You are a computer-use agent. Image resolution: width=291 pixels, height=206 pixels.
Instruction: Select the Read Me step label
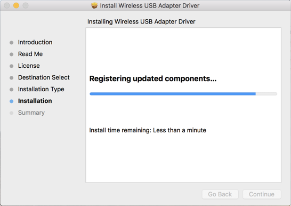[30, 54]
